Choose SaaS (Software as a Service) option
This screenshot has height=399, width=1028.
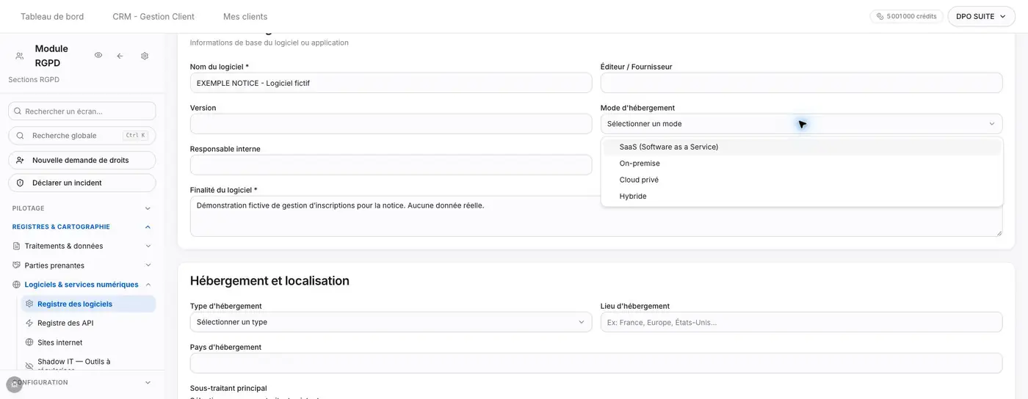(x=802, y=147)
